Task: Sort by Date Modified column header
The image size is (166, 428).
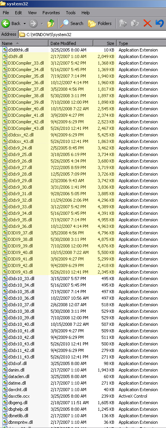Action: click(x=71, y=43)
